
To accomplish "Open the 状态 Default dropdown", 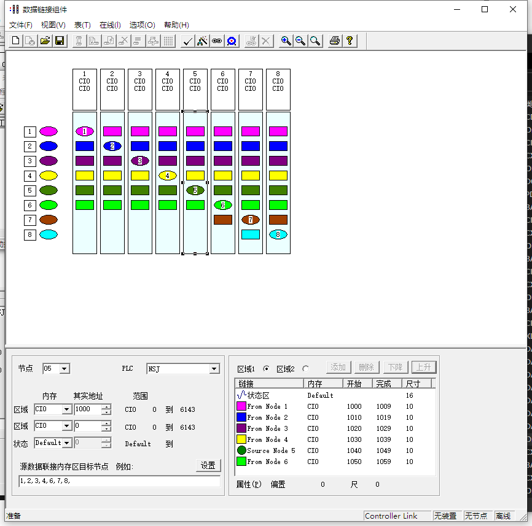I will click(67, 443).
